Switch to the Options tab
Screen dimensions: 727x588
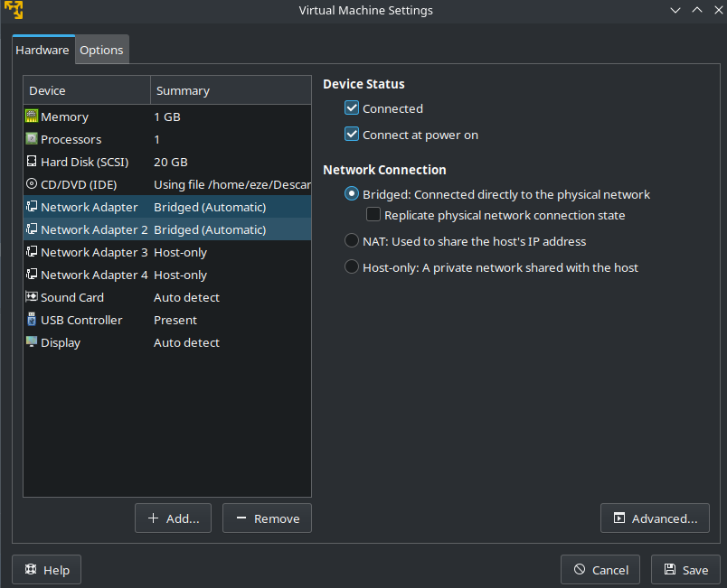point(101,50)
